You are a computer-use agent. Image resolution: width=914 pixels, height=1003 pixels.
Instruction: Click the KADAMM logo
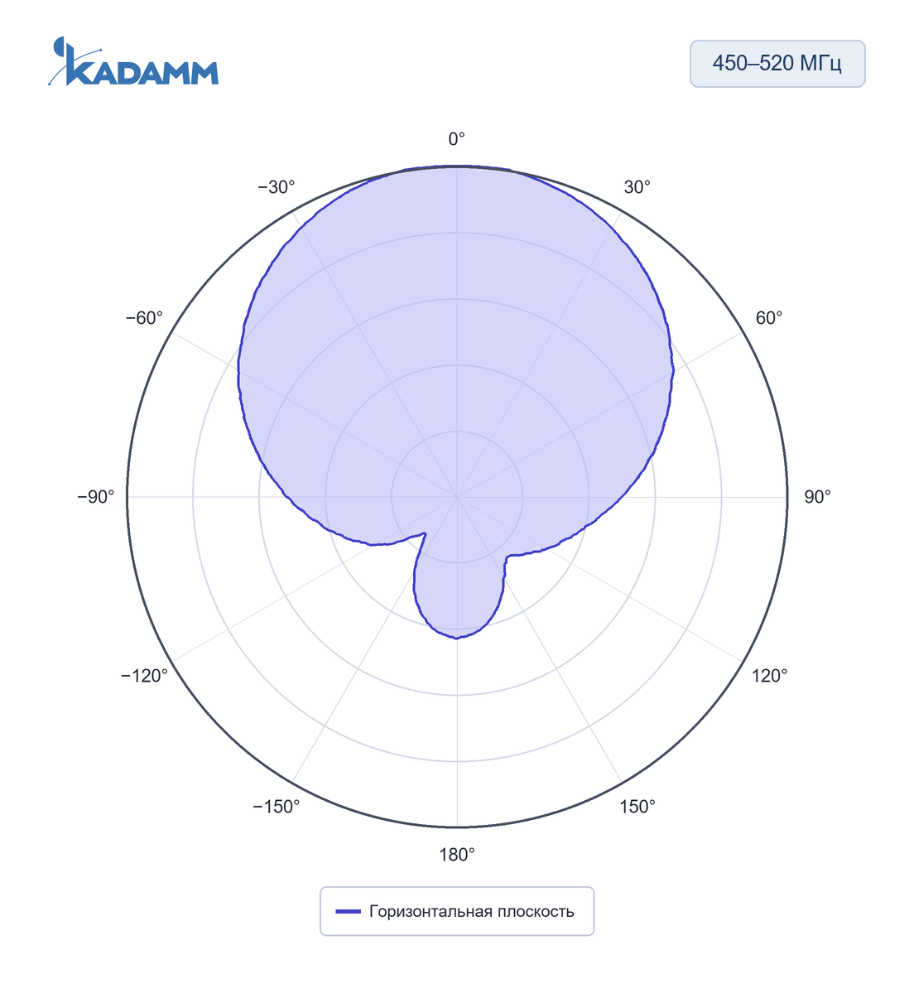(133, 61)
